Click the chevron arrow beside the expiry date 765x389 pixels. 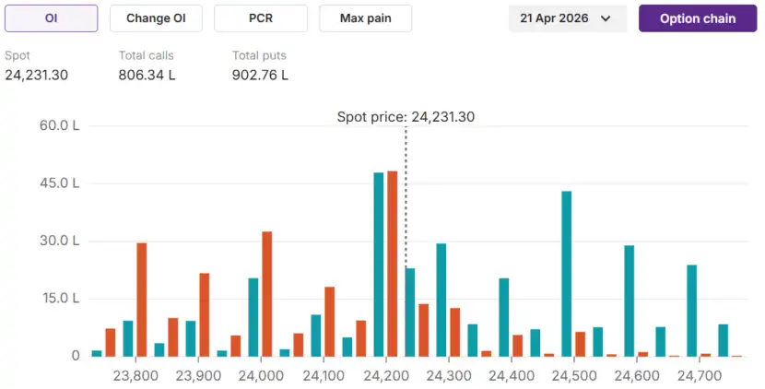tap(606, 18)
